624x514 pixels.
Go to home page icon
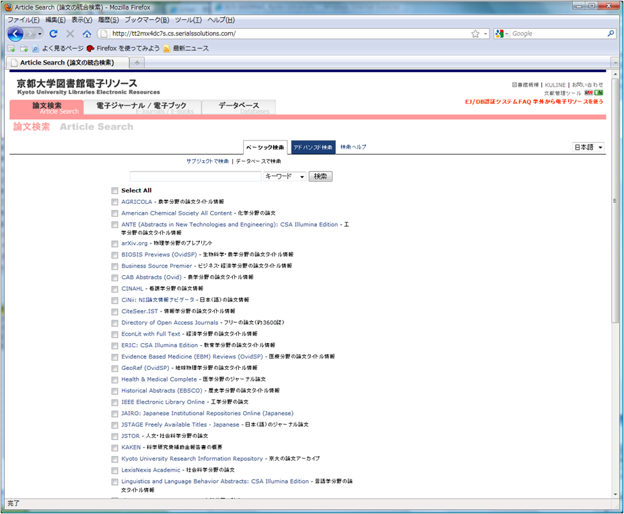pos(87,34)
